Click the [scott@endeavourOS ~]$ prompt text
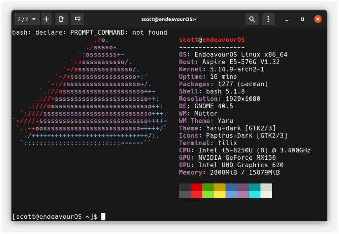This screenshot has width=339, height=234. pyautogui.click(x=55, y=216)
